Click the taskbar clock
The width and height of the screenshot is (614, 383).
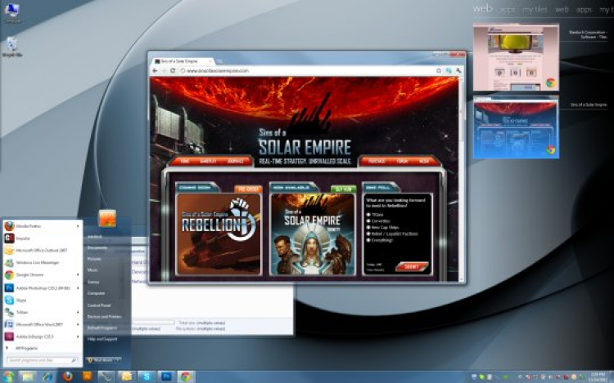598,376
